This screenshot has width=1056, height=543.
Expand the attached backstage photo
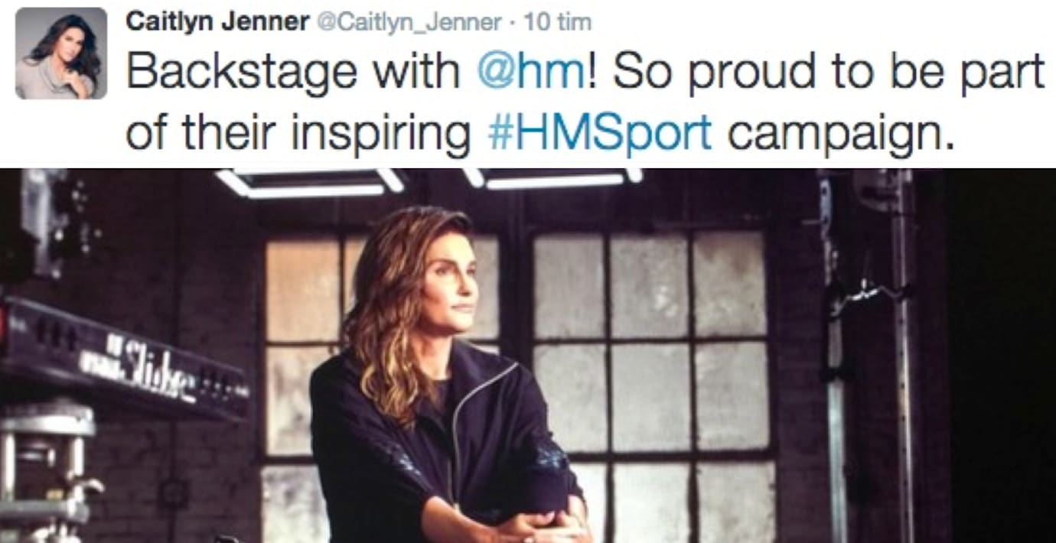pos(528,356)
